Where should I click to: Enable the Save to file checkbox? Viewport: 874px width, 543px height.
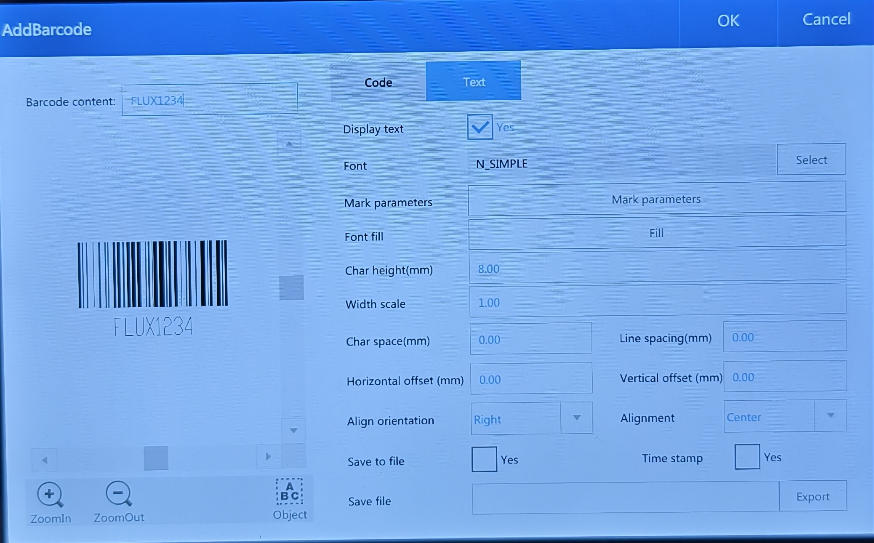pyautogui.click(x=484, y=459)
